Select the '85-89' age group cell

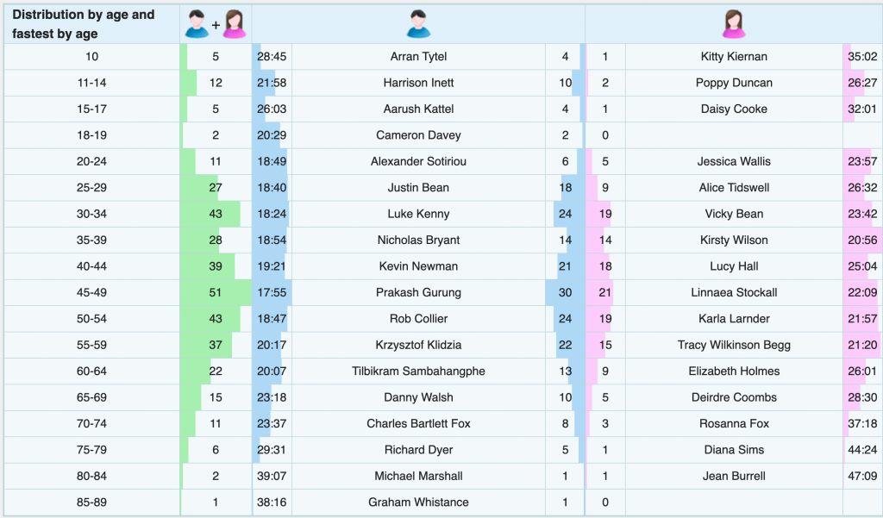click(x=91, y=502)
